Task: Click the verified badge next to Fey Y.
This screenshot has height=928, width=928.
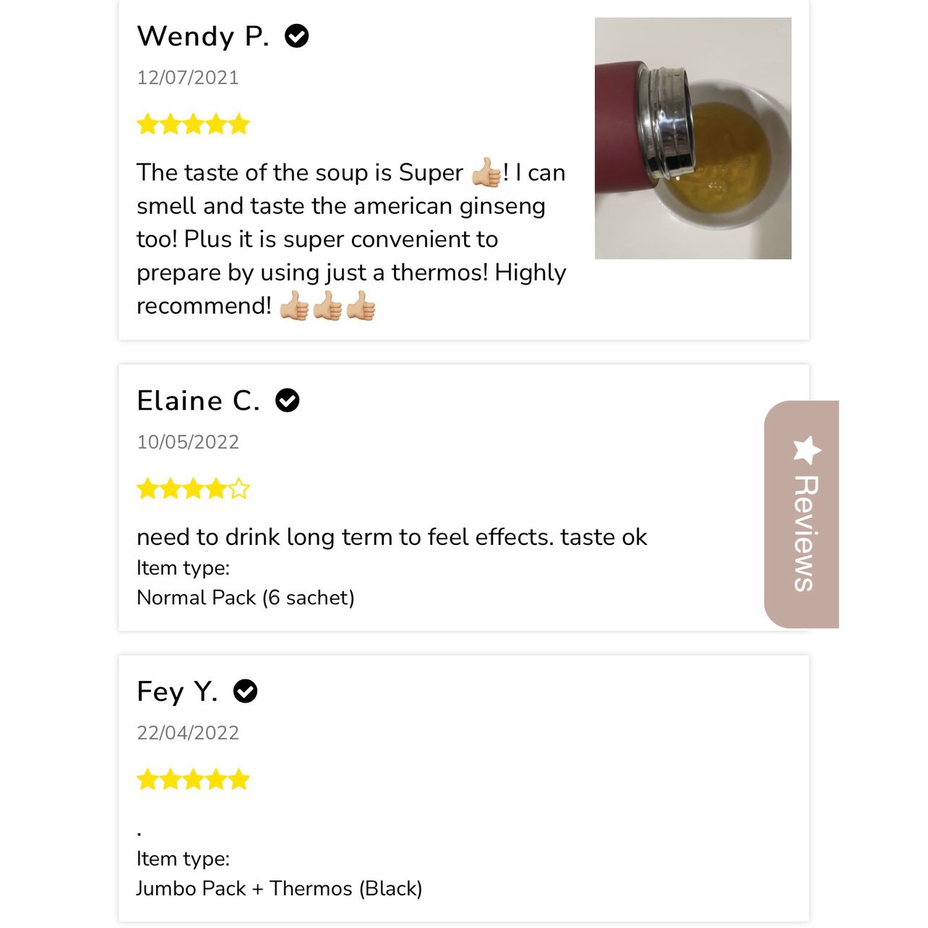Action: 245,691
